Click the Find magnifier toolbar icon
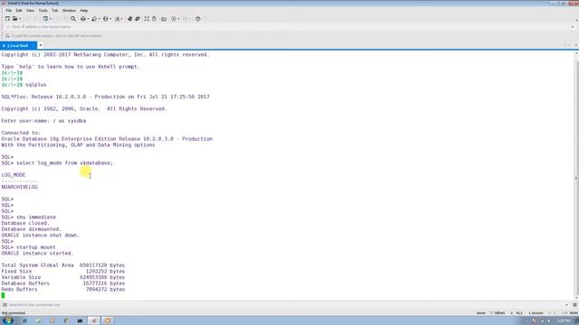This screenshot has height=325, width=579. coord(73,18)
